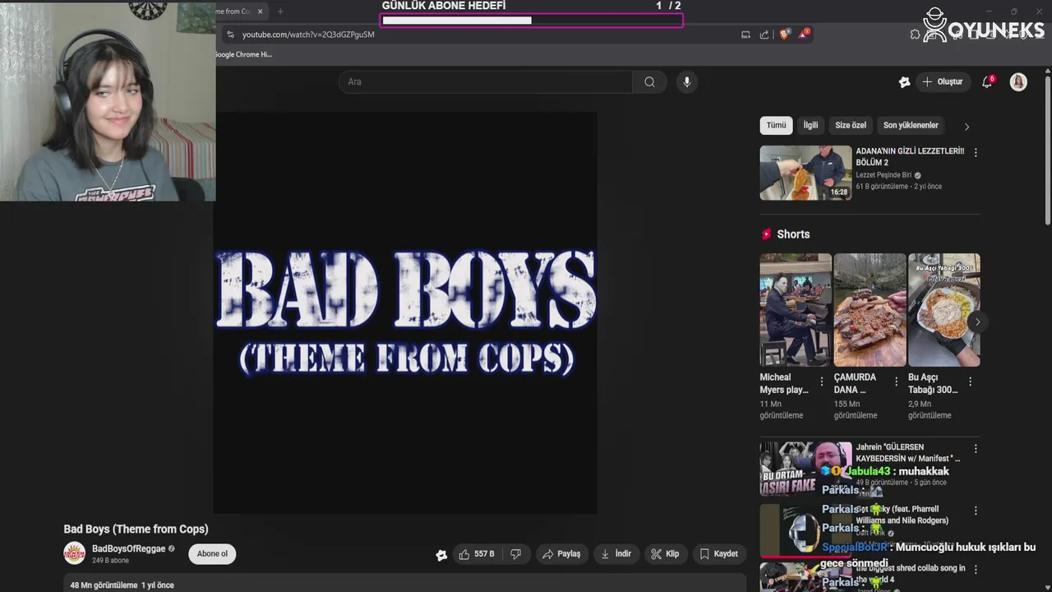Click Adana'nın Gizli Lezzetleri video title
Image resolution: width=1052 pixels, height=592 pixels.
pyautogui.click(x=910, y=156)
